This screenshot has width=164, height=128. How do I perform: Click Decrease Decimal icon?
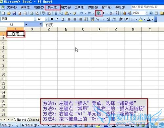tap(114, 19)
